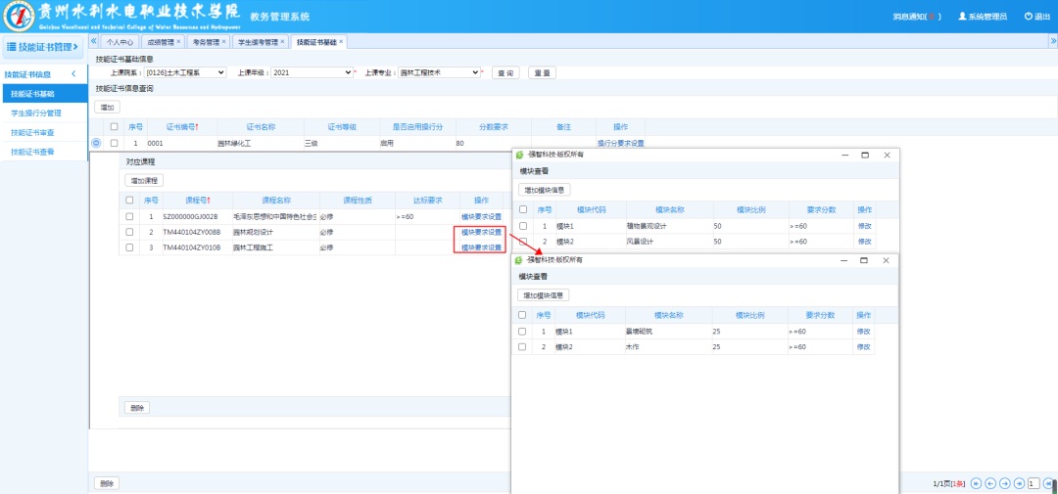Click 修改 link for 植物景观设计 module
The height and width of the screenshot is (494, 1058).
(x=864, y=226)
